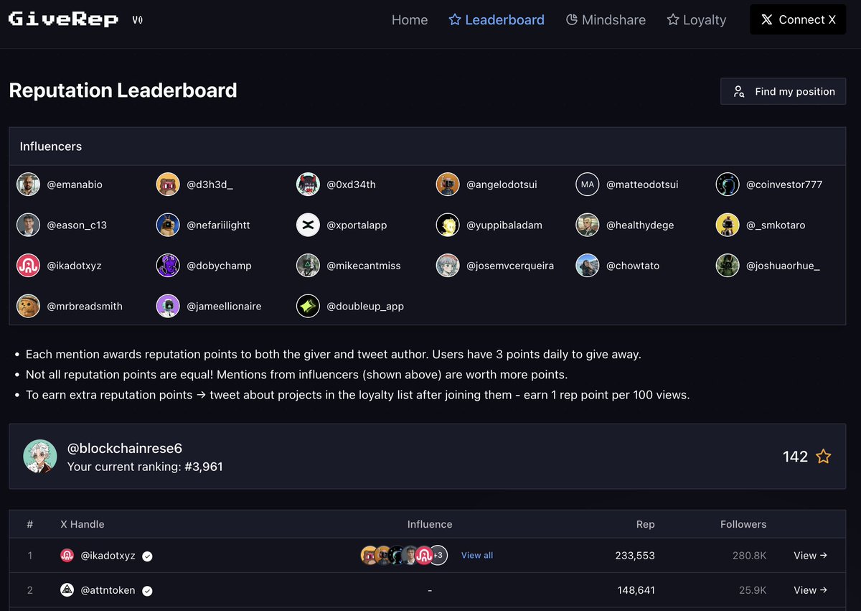Viewport: 861px width, 611px height.
Task: Click the @d3h3d_ avatar
Action: point(168,185)
